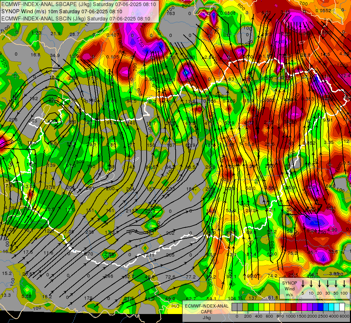Viewport: 351px width, 323px height.
Task: Click the SBCAPE title line at top
Action: [x=79, y=4]
